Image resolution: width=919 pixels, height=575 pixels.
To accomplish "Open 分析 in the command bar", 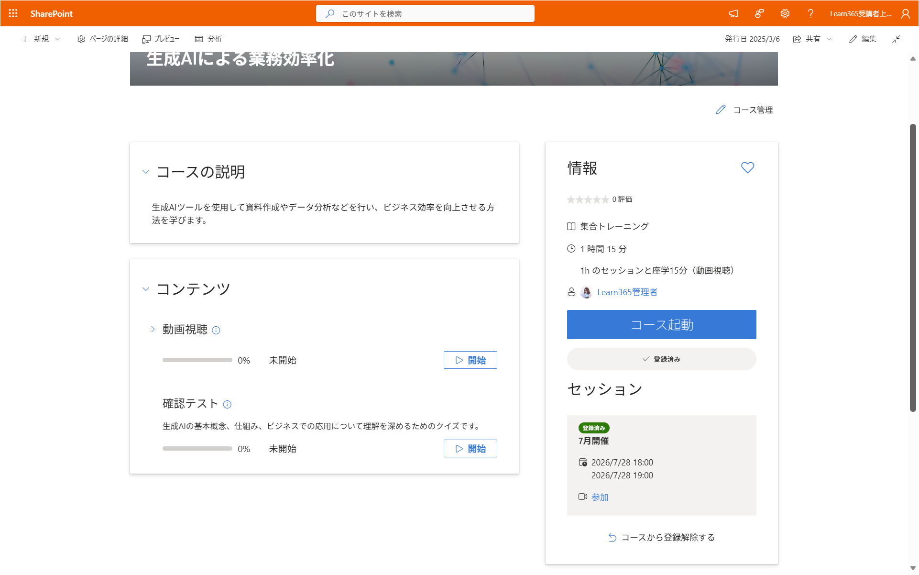I will (x=208, y=39).
